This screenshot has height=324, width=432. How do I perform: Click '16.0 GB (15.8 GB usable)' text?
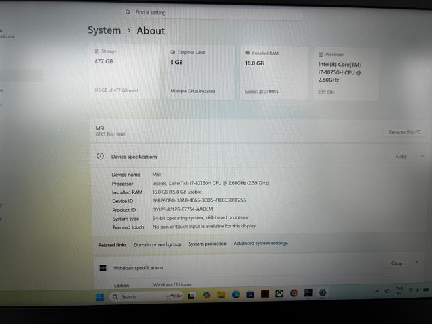click(x=178, y=192)
